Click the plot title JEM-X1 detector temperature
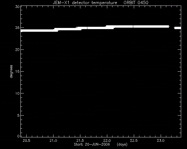This screenshot has height=149, width=187. tap(85, 3)
